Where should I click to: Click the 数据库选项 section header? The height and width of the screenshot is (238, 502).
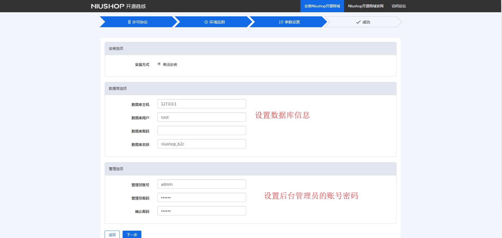251,89
